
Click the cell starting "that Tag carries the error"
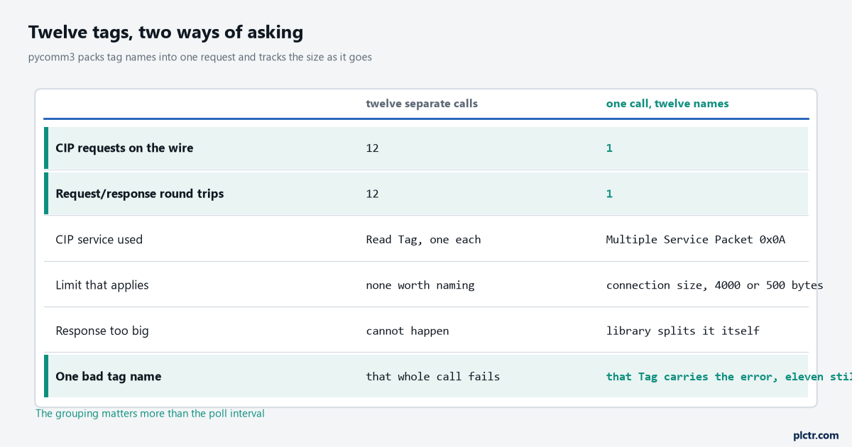point(728,376)
